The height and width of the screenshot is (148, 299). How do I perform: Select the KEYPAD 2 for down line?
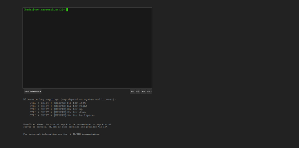click(57, 112)
